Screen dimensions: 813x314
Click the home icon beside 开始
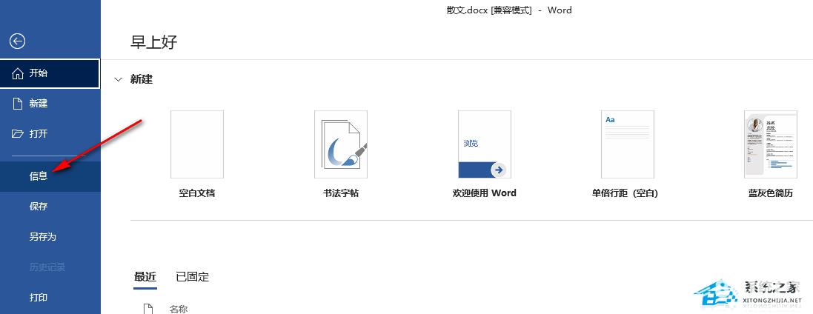pos(18,73)
